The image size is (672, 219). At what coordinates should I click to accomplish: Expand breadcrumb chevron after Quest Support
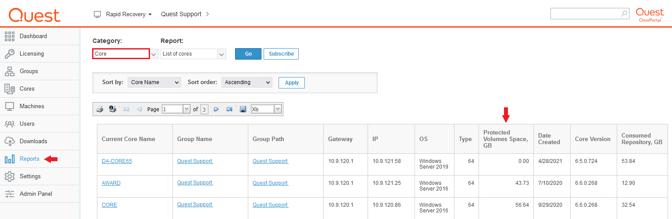(207, 14)
